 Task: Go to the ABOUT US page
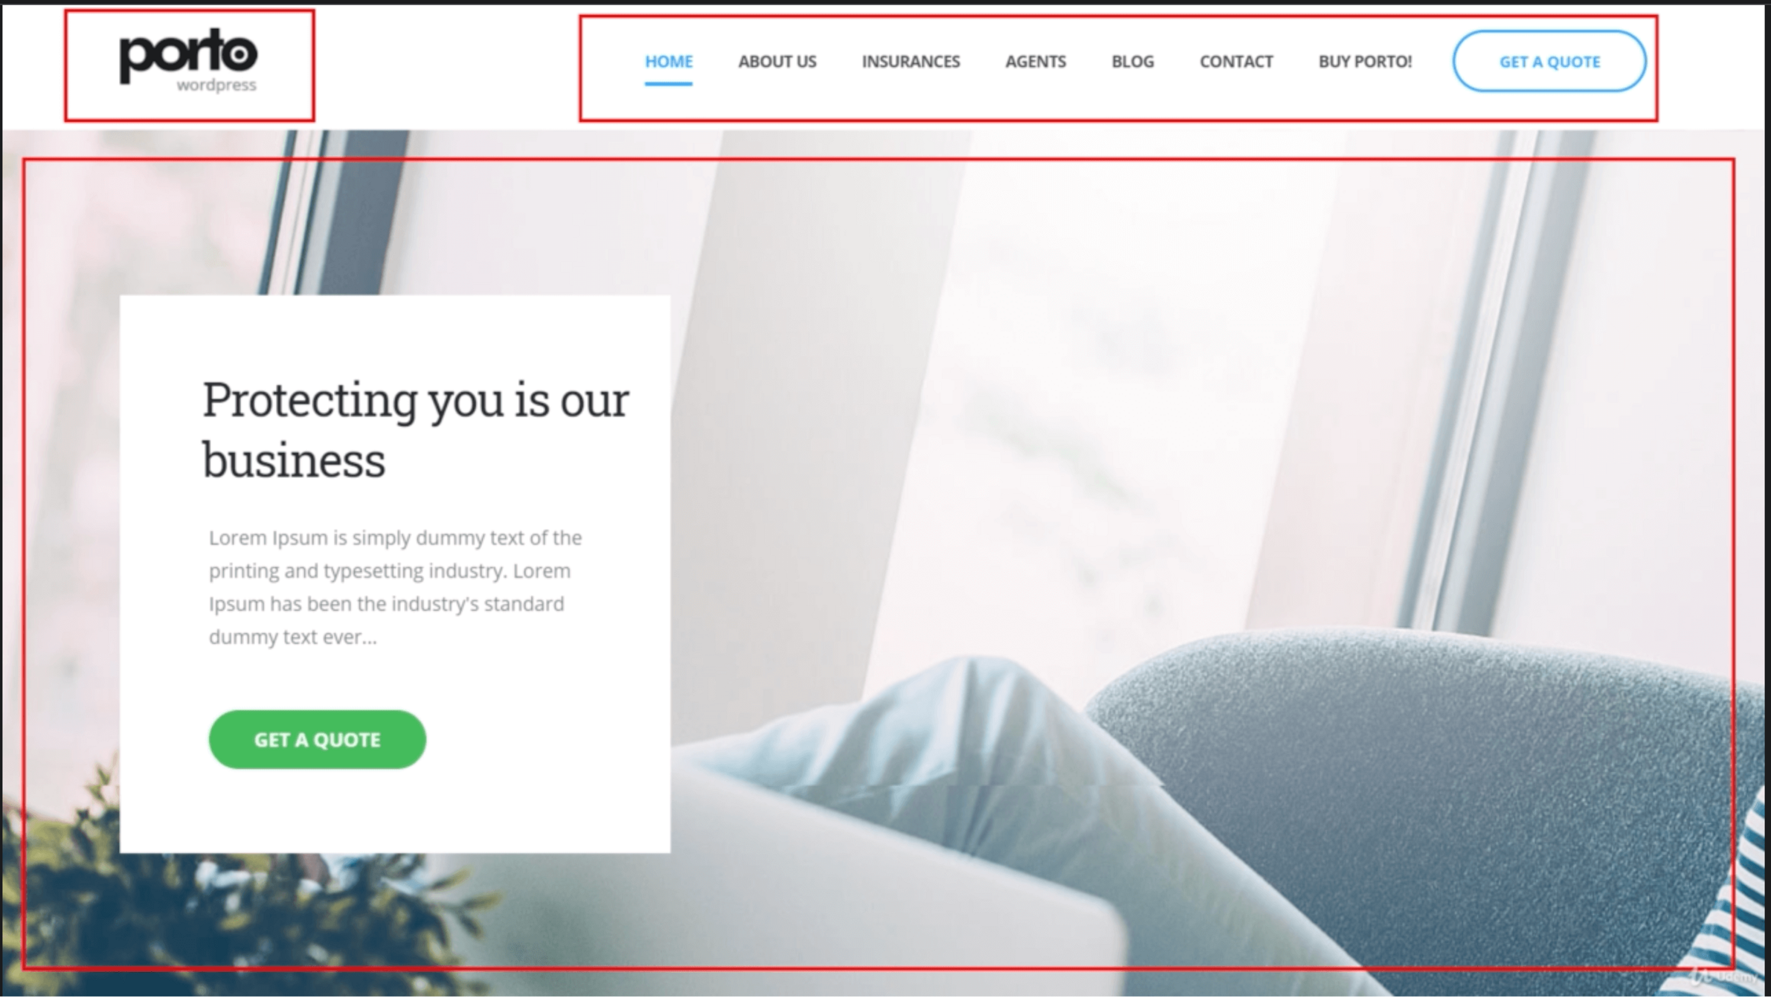[x=777, y=62]
